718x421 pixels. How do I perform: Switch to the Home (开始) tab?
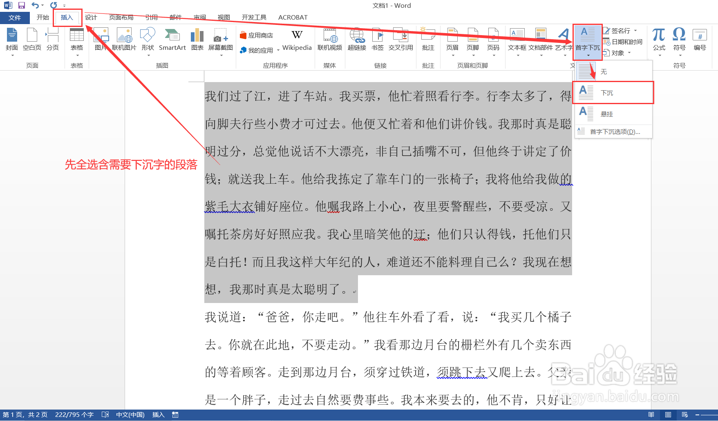pyautogui.click(x=42, y=17)
